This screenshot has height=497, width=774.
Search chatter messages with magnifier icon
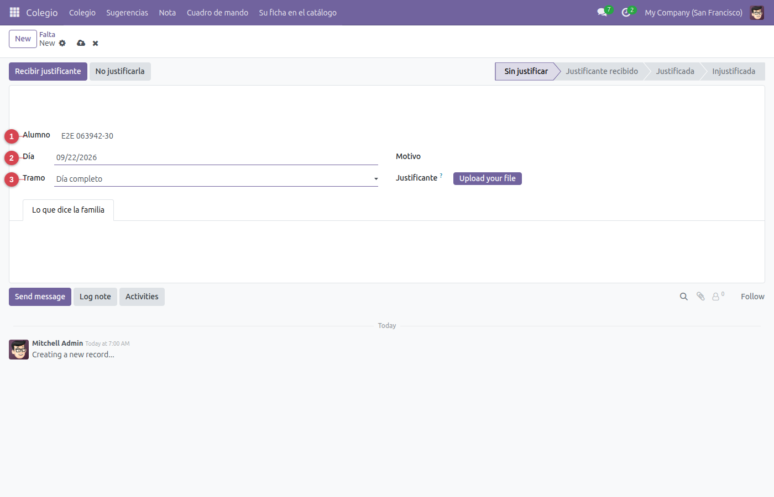tap(684, 297)
